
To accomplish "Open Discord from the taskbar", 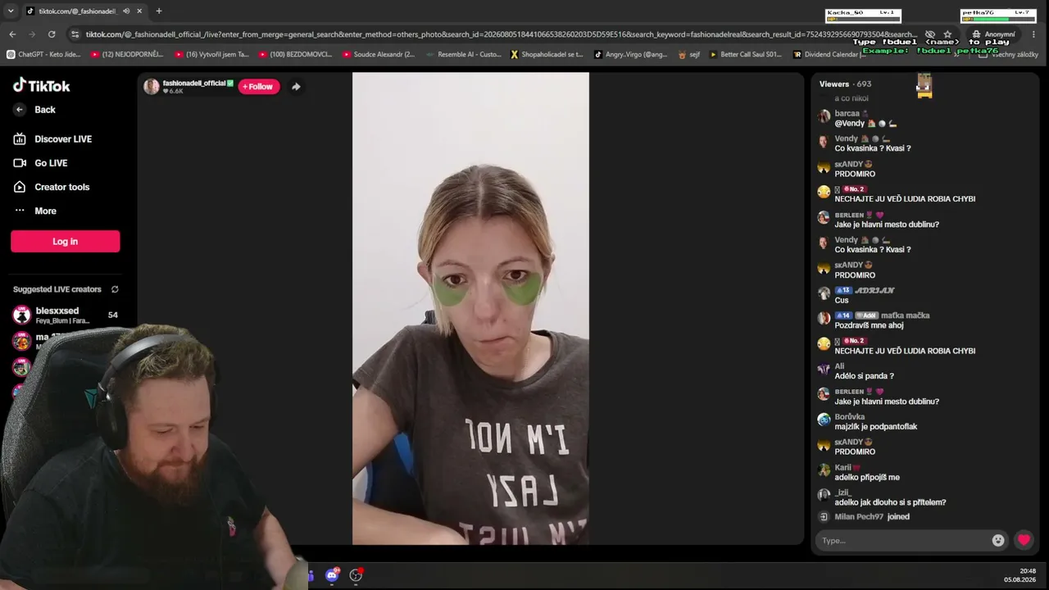I will [x=332, y=575].
